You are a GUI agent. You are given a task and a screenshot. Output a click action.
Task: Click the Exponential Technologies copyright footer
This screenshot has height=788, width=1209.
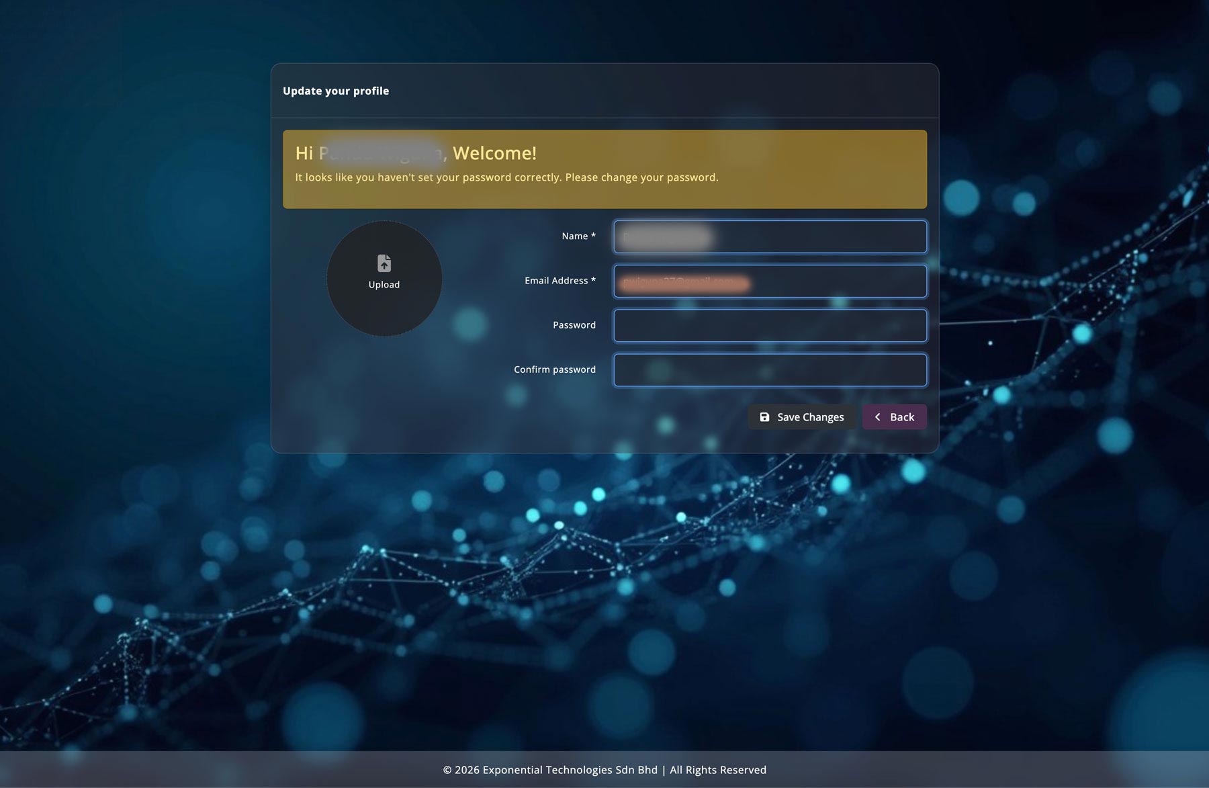click(604, 770)
